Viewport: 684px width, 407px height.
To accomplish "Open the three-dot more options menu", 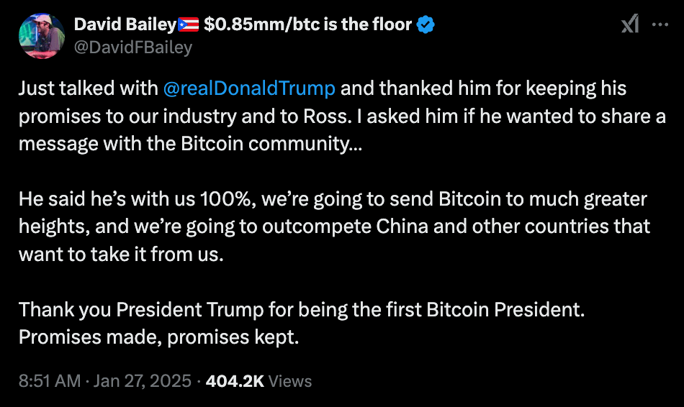I will coord(660,24).
